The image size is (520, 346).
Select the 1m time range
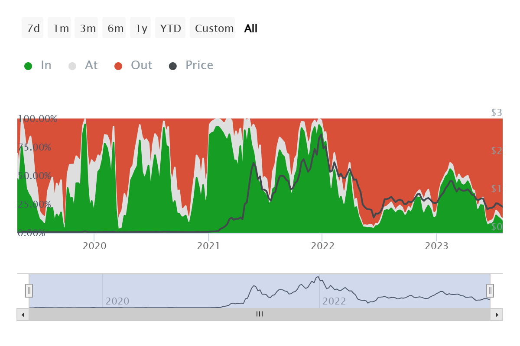[60, 28]
